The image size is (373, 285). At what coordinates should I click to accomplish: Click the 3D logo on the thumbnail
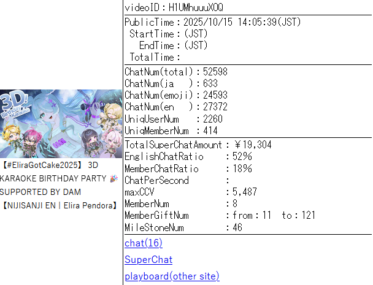pos(14,101)
